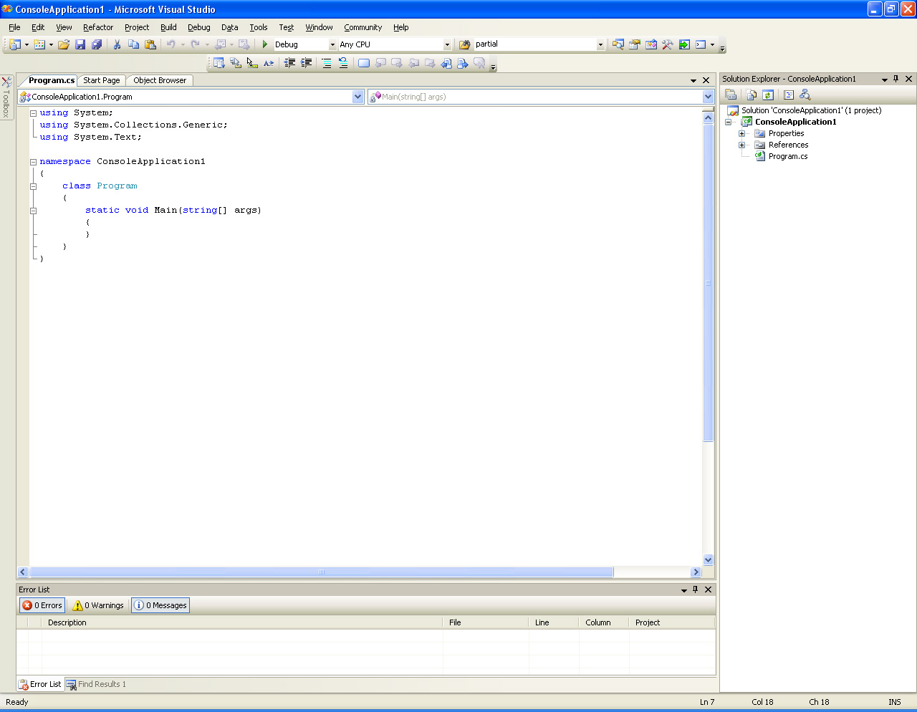917x712 pixels.
Task: Click the Cut scissors icon
Action: click(117, 44)
